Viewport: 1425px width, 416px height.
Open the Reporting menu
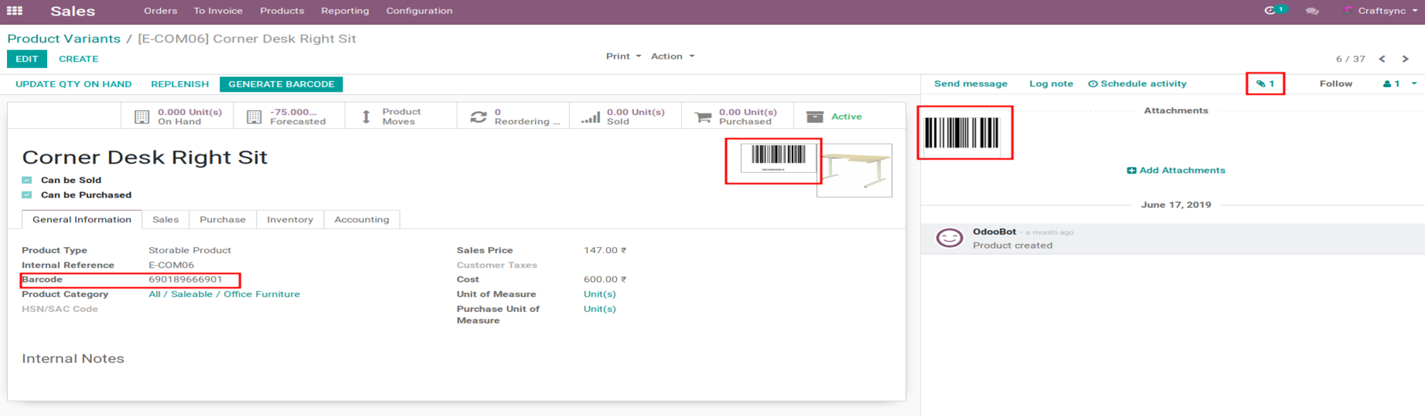(x=345, y=11)
